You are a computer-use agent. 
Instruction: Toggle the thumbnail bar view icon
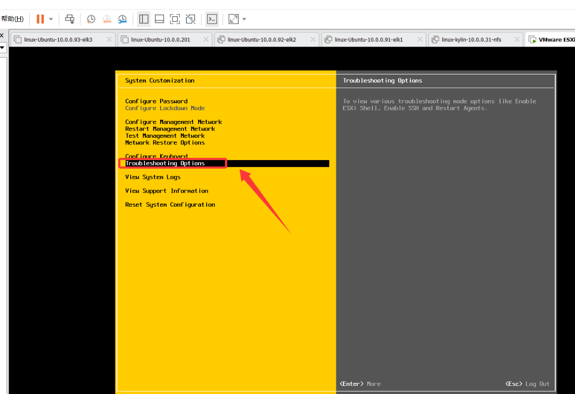[159, 19]
